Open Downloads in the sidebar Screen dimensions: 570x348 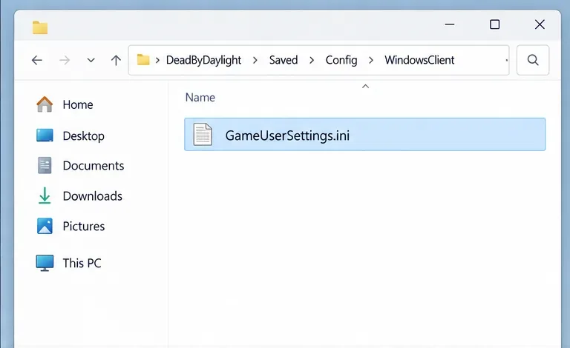93,196
